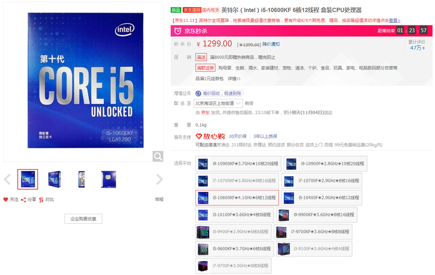The width and height of the screenshot is (435, 275).
Task: Go to next thumbnail with right arrow
Action: coord(159,179)
